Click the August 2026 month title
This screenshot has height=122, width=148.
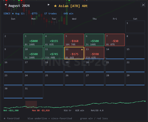tap(19, 6)
